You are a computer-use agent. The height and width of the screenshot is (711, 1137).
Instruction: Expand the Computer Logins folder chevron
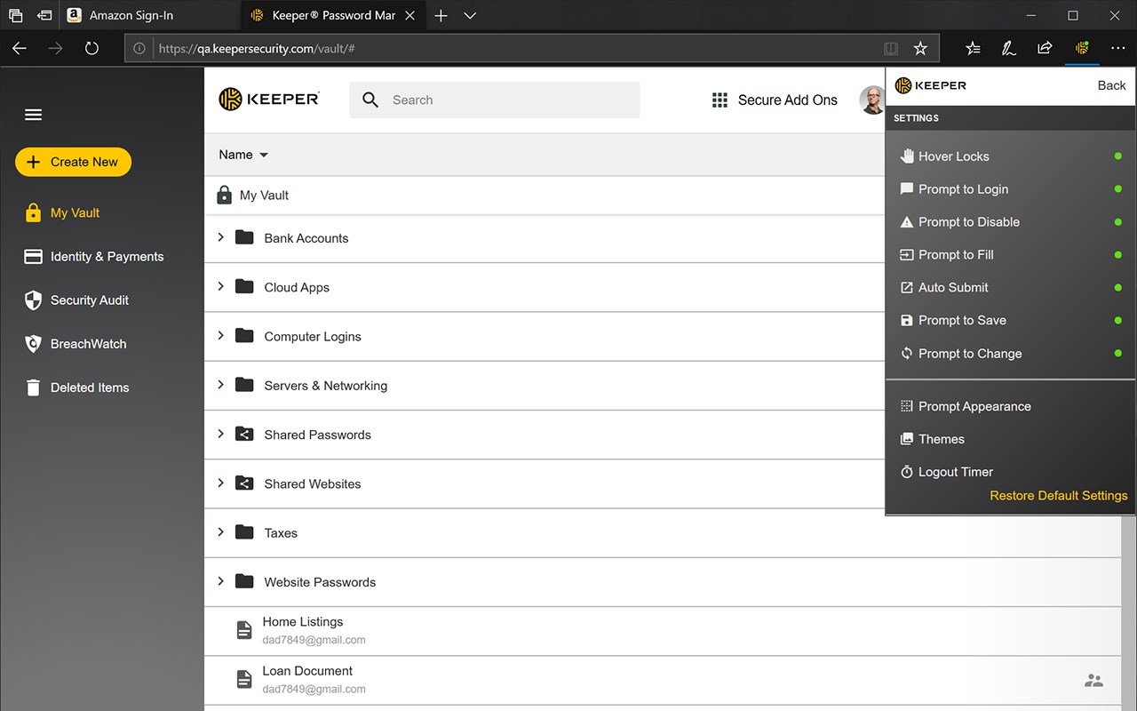coord(221,335)
